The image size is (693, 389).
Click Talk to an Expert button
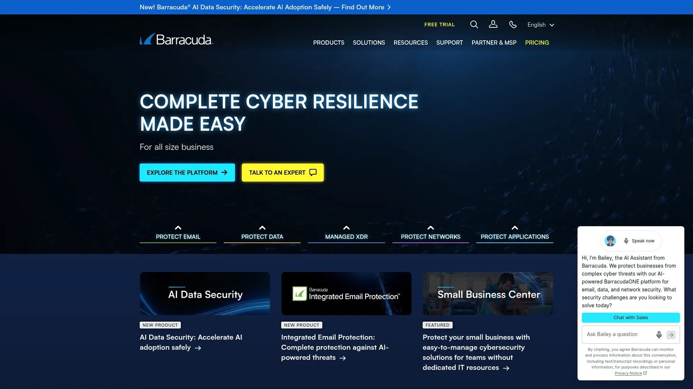[283, 172]
